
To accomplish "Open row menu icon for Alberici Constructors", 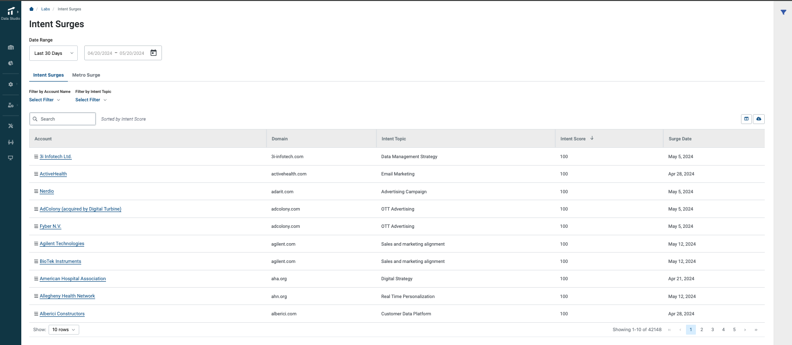I will click(36, 314).
